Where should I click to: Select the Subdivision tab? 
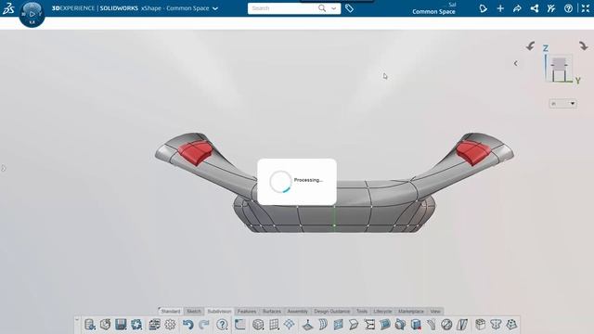(x=219, y=312)
